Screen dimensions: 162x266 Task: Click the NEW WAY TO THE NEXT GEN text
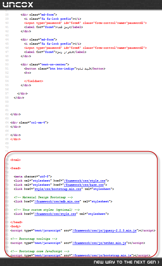(125, 262)
